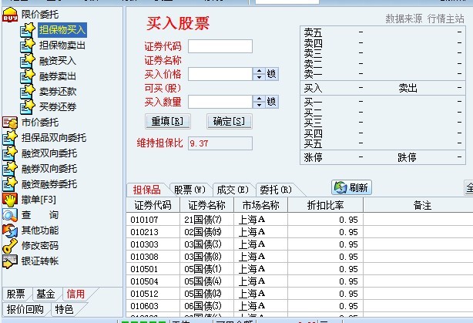Click the 买入价格 spinner arrows
This screenshot has height=323, width=473.
[x=259, y=74]
